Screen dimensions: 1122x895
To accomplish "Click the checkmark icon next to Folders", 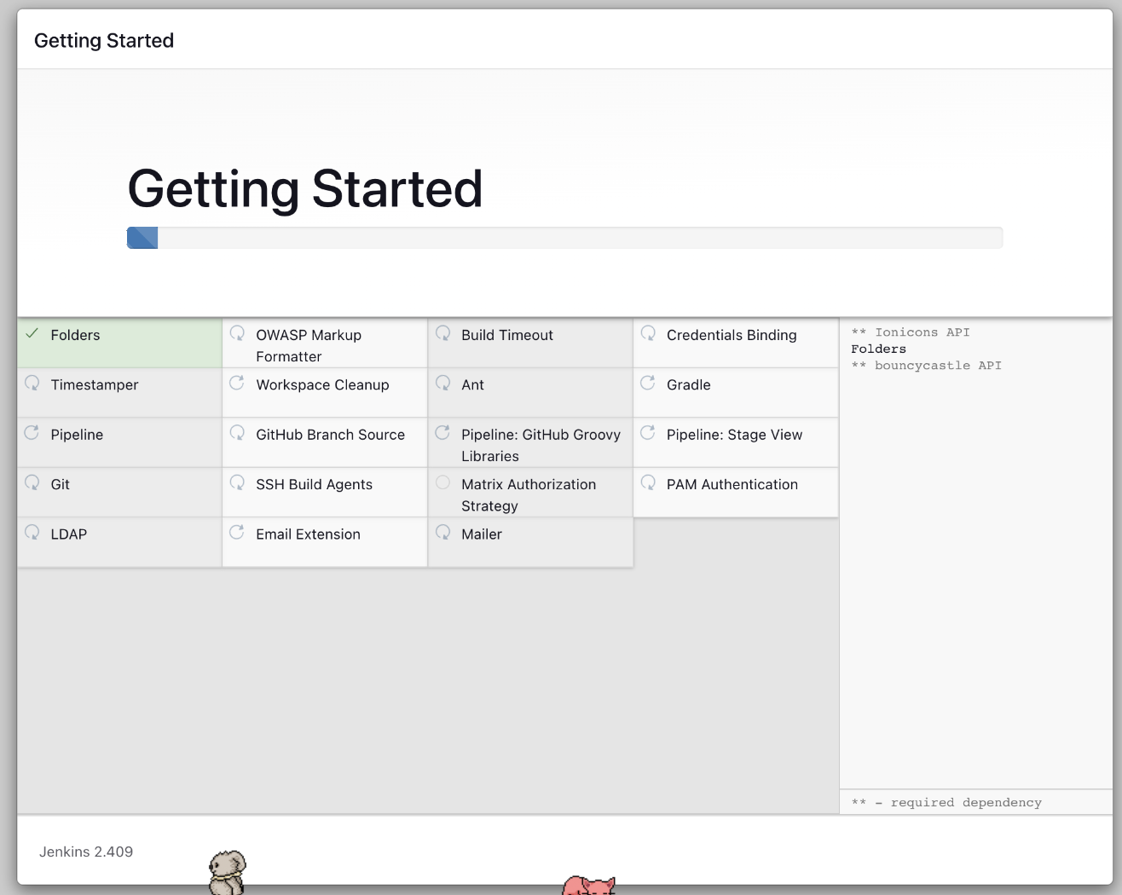I will [32, 334].
